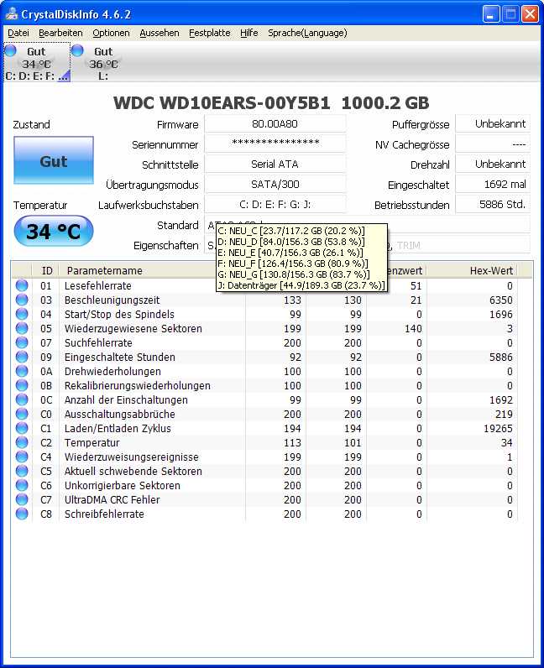Image resolution: width=544 pixels, height=668 pixels.
Task: Click the Drehzahl Unbekannt field
Action: click(x=493, y=164)
